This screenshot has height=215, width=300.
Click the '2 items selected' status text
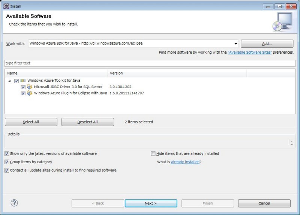139,122
